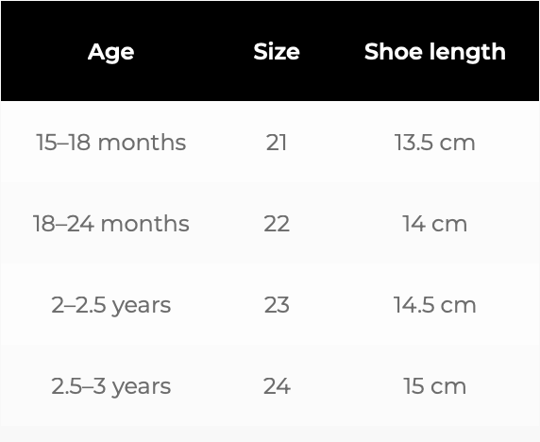Click the word length in the header
Viewport: 540px width, 442px height.
click(467, 52)
